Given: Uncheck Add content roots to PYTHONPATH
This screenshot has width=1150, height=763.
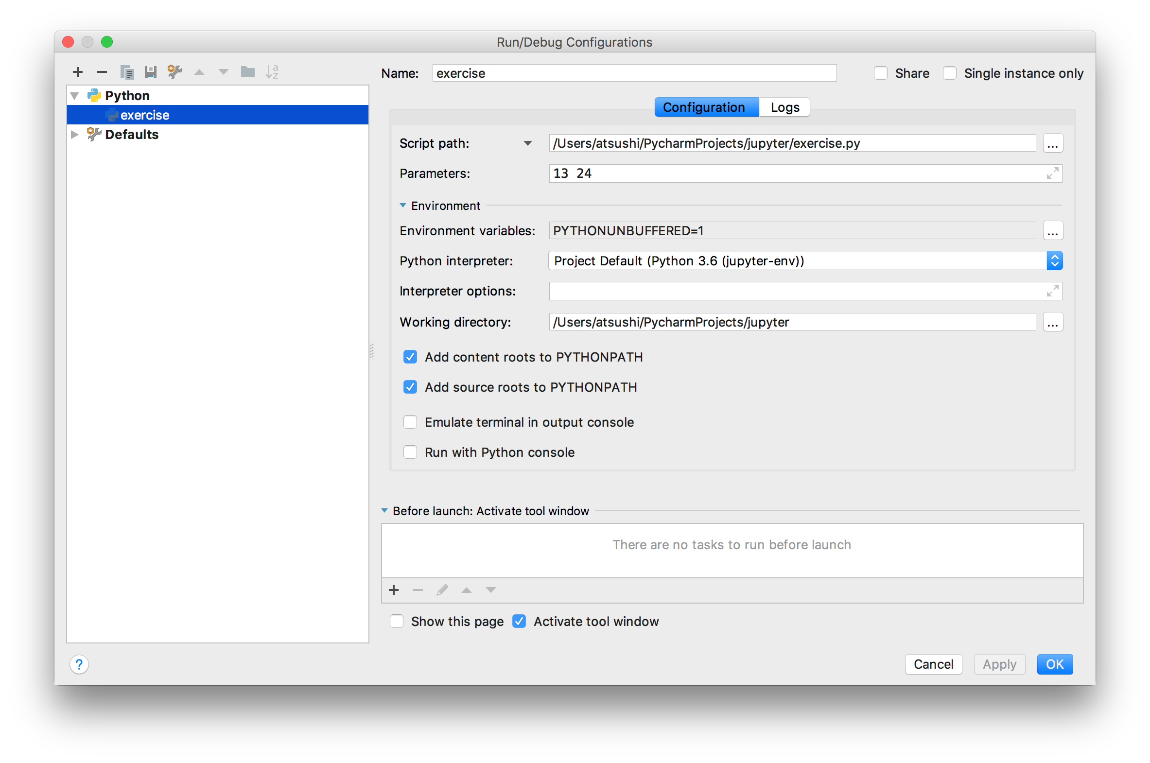Looking at the screenshot, I should [410, 357].
